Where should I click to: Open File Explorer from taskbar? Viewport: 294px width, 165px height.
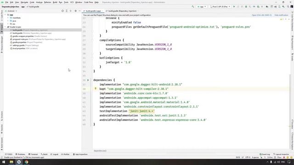click(x=11, y=162)
